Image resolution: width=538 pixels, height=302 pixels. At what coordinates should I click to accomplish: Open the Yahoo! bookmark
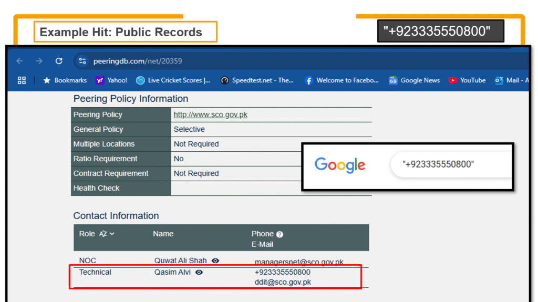[111, 80]
